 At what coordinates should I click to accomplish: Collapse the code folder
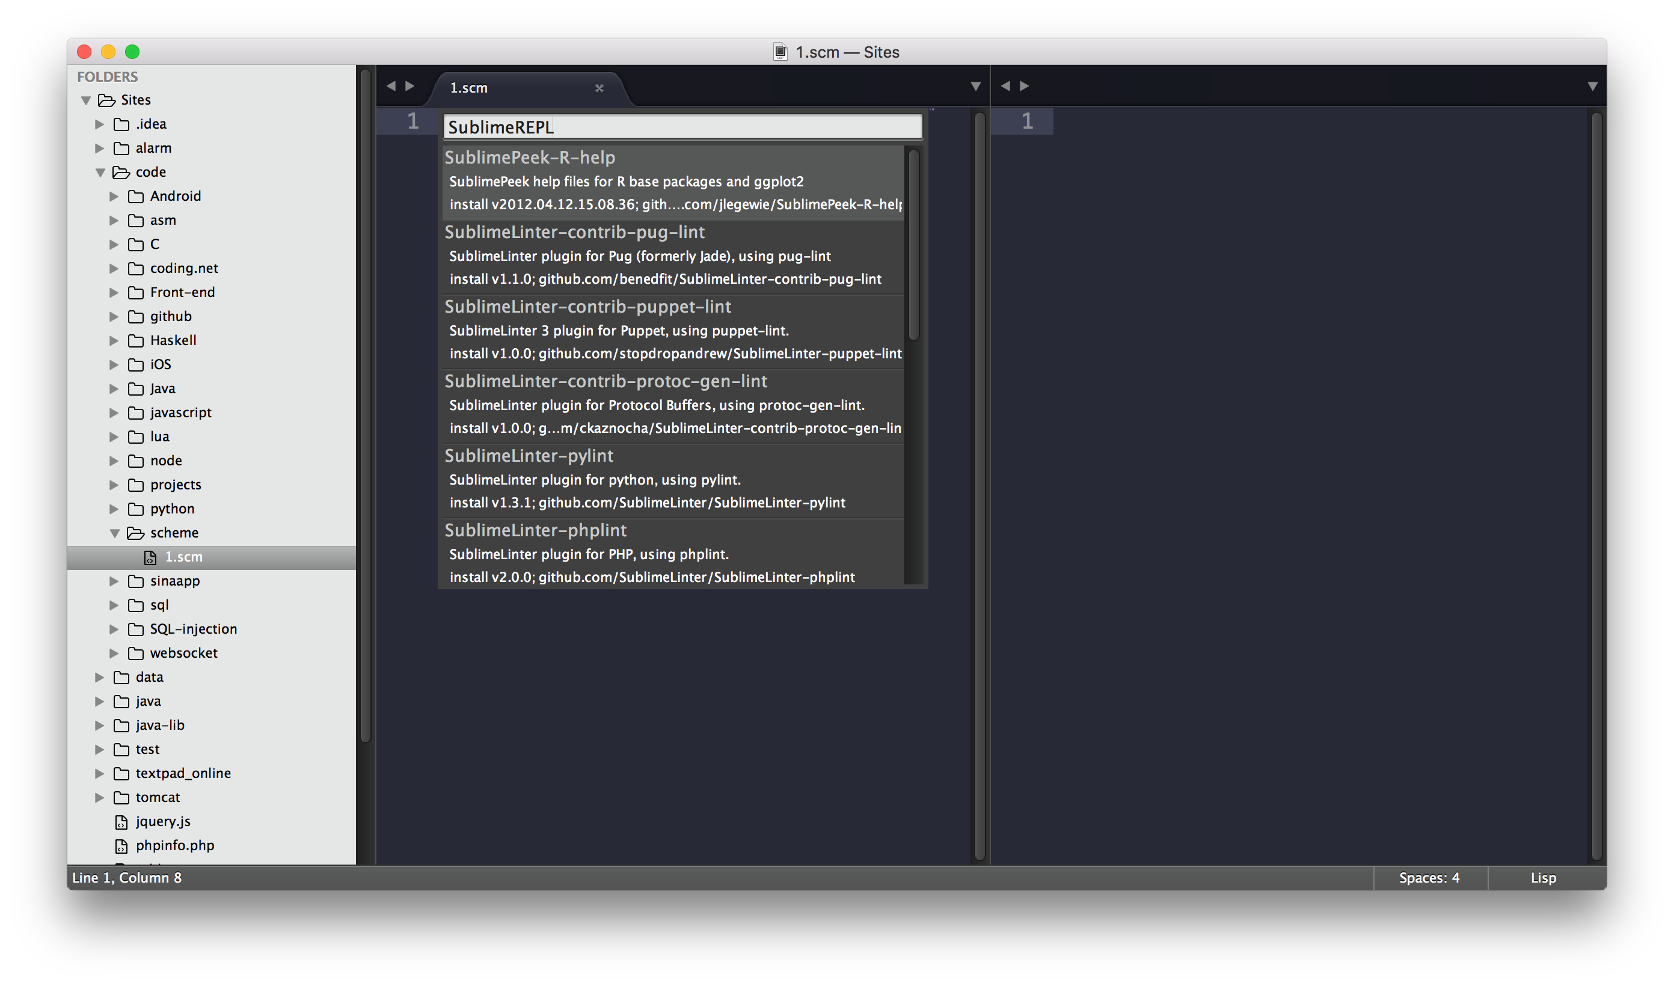[x=100, y=173]
